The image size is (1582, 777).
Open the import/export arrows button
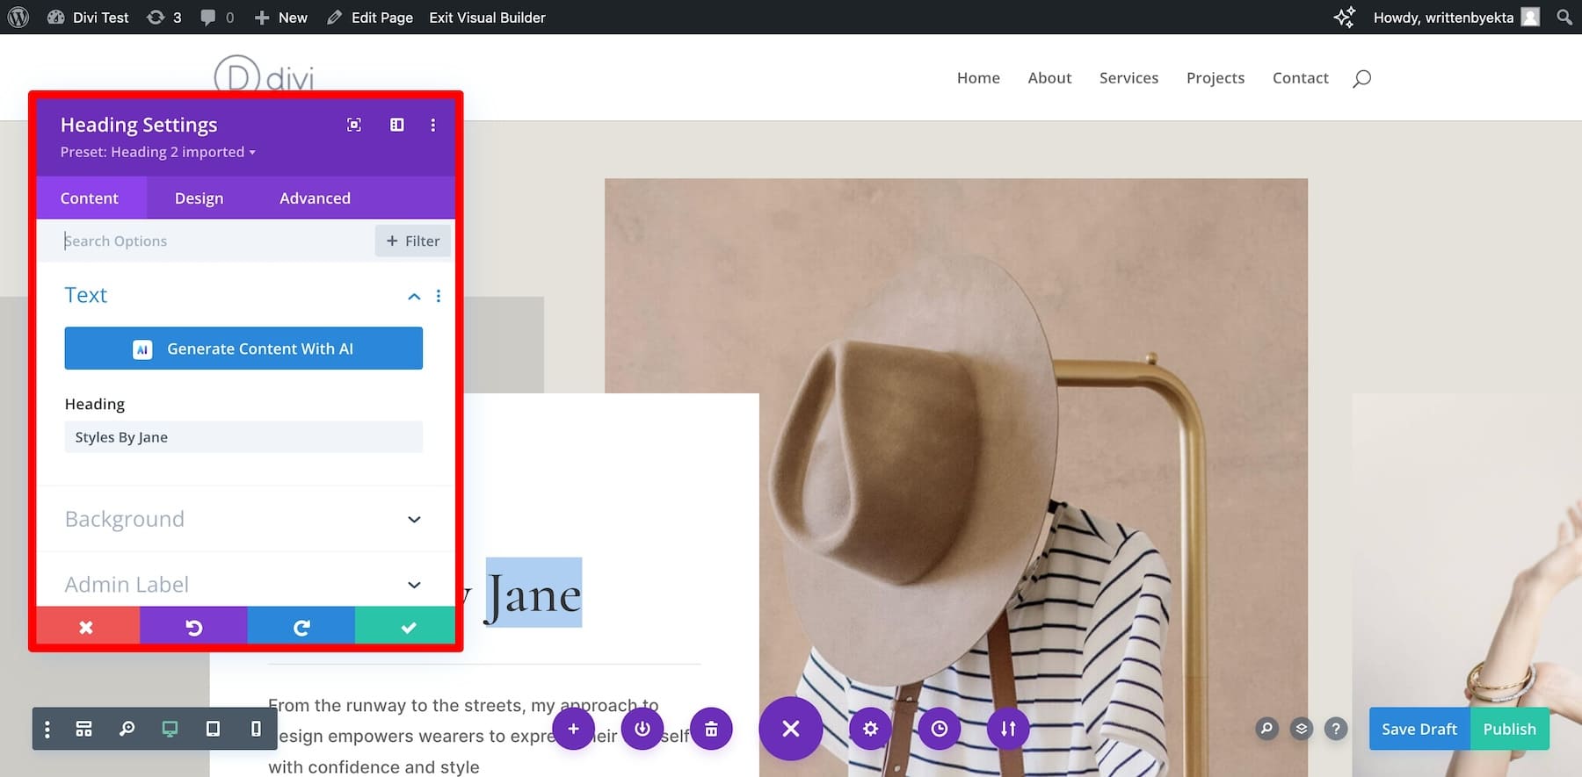point(1008,729)
